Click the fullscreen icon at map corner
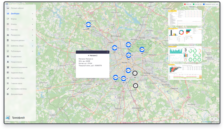This screenshot has width=224, height=130. point(216,119)
